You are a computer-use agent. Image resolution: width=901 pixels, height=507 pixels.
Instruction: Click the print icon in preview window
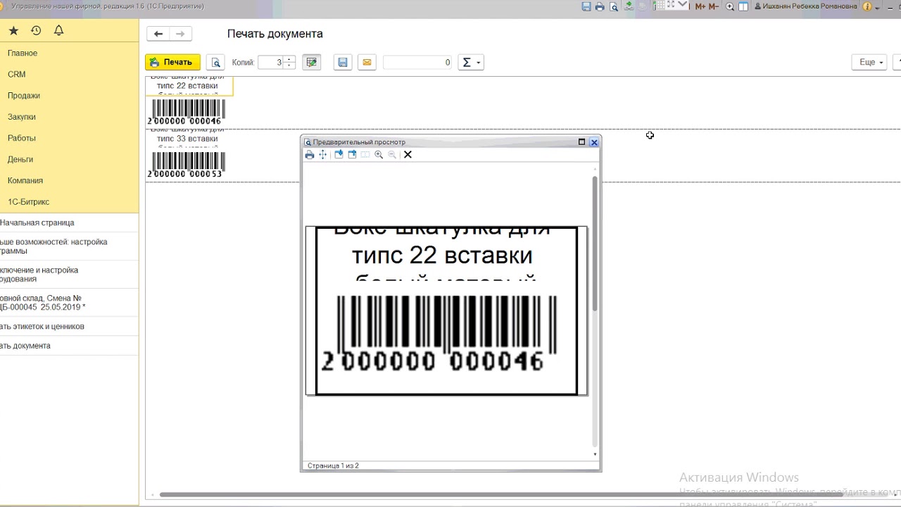[309, 155]
